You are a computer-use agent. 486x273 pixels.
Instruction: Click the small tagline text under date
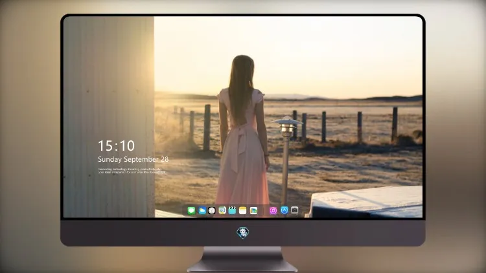click(x=132, y=171)
